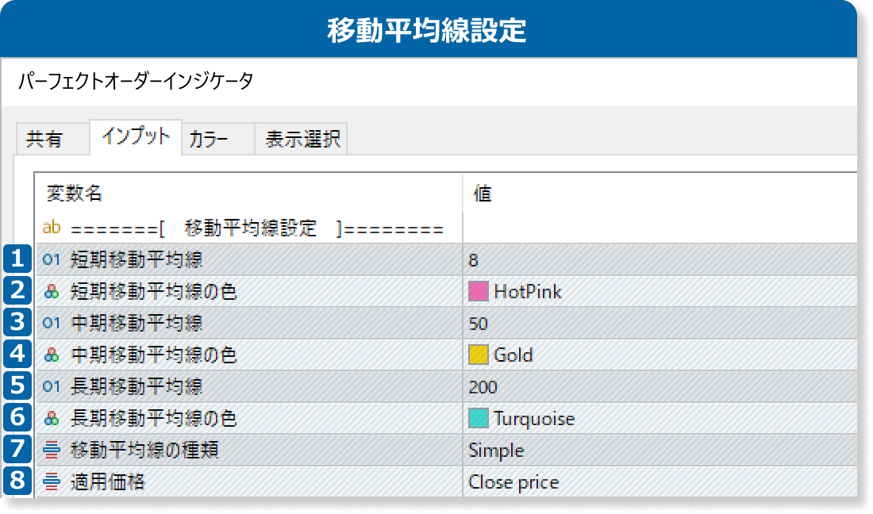Click the ab string icon in header row
Screen dimensions: 873x514
point(52,228)
